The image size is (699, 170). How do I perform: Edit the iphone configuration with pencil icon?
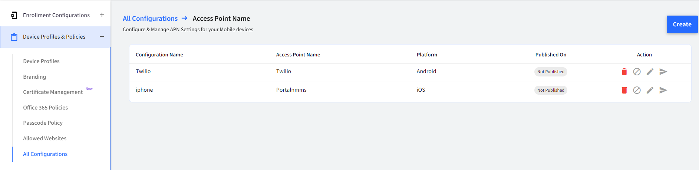point(650,90)
